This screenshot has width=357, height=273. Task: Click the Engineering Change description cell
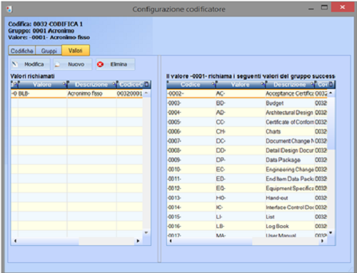point(290,169)
